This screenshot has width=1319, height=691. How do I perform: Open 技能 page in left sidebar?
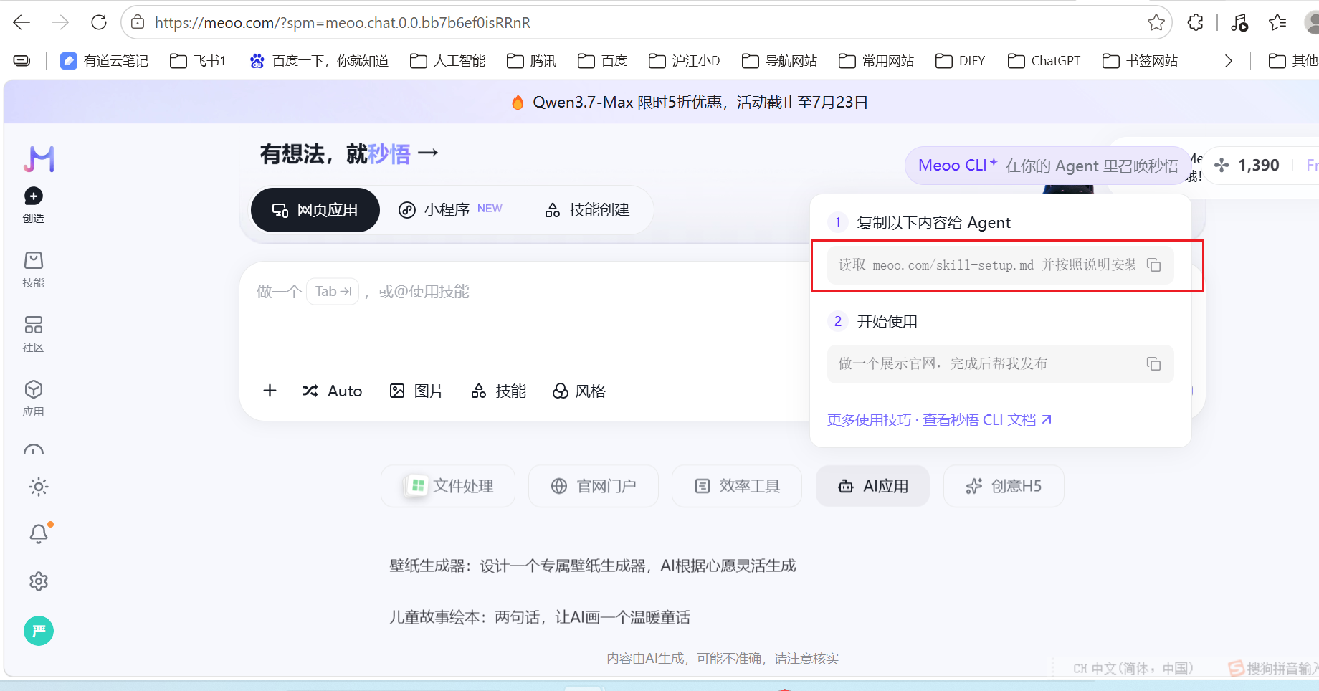pyautogui.click(x=33, y=270)
